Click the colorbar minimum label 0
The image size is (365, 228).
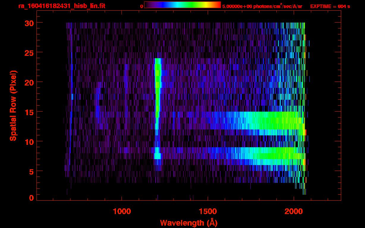[141, 6]
